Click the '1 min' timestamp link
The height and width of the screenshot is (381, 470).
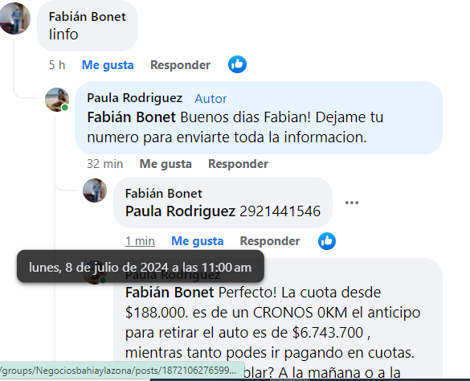(140, 241)
